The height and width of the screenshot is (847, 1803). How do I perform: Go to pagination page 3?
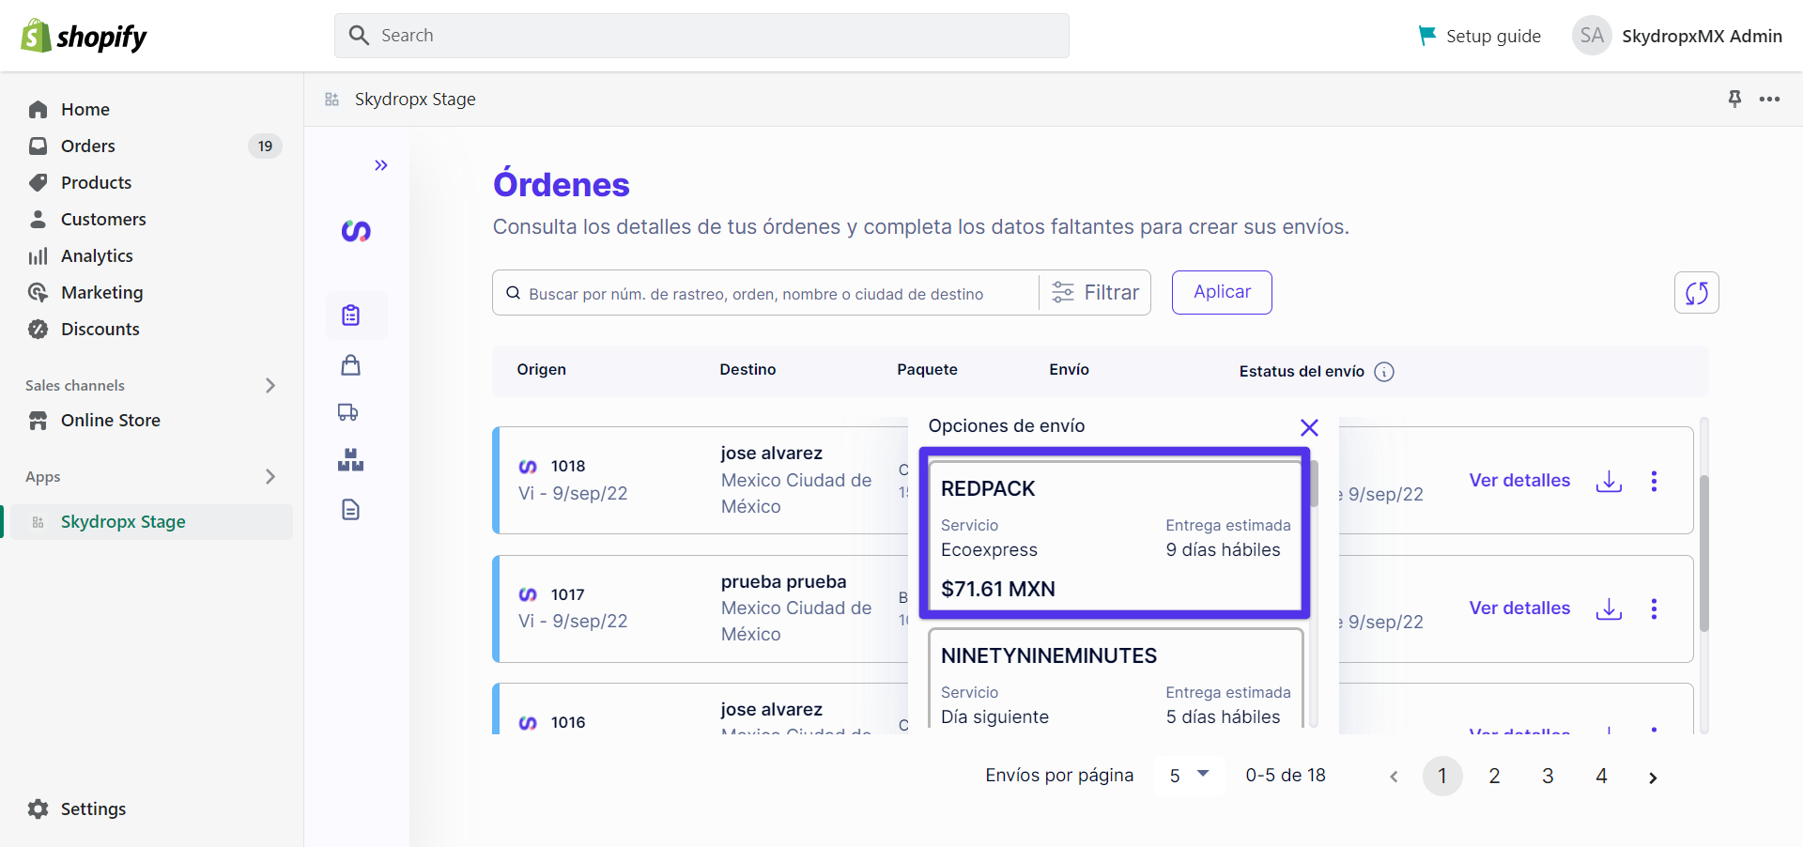(1548, 777)
